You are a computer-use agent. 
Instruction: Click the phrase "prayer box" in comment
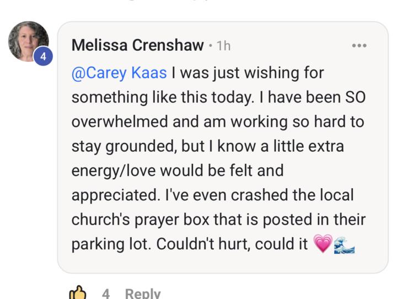click(171, 220)
